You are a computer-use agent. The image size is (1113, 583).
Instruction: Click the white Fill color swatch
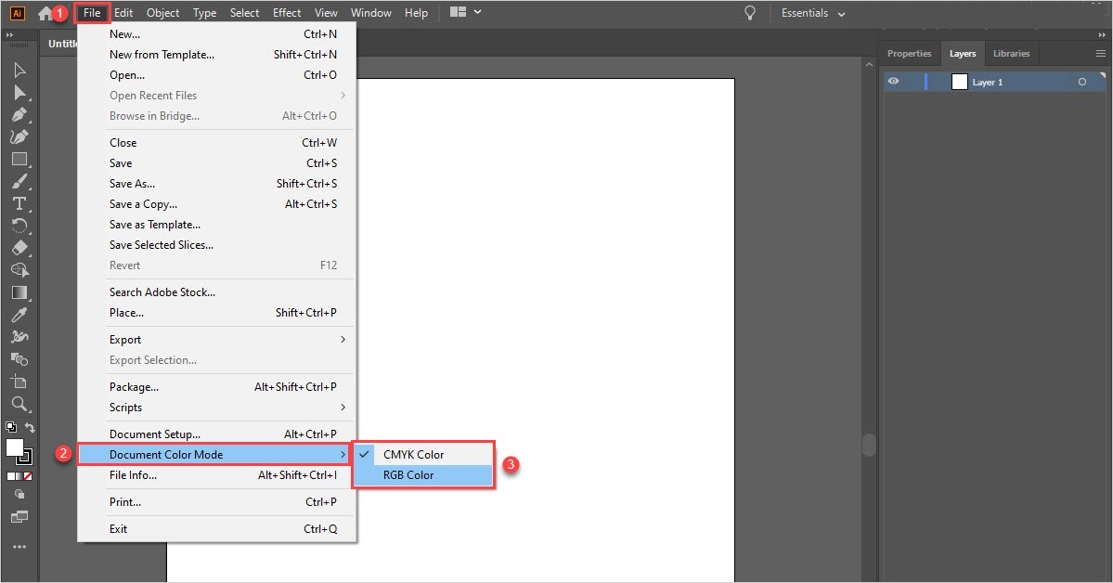coord(15,447)
